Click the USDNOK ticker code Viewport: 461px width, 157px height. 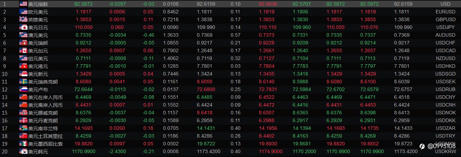point(445,113)
